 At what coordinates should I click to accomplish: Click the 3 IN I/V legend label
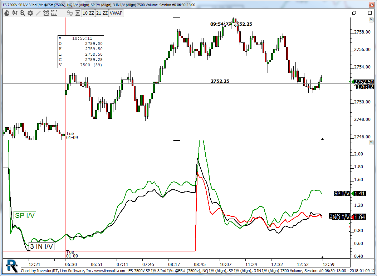coord(41,246)
